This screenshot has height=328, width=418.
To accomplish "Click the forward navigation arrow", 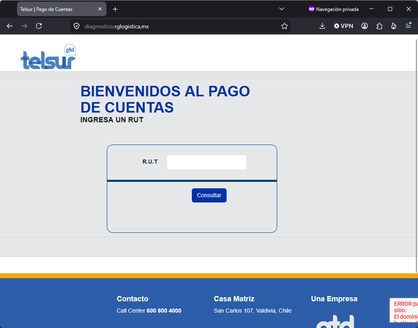I will (x=24, y=26).
